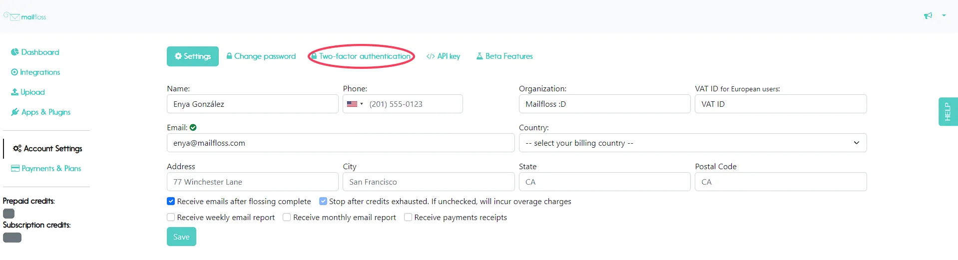Image resolution: width=958 pixels, height=260 pixels.
Task: Click the Address input field
Action: tap(253, 182)
